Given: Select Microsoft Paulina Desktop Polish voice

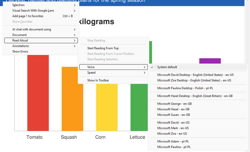Looking at the screenshot, I should coord(198,88).
